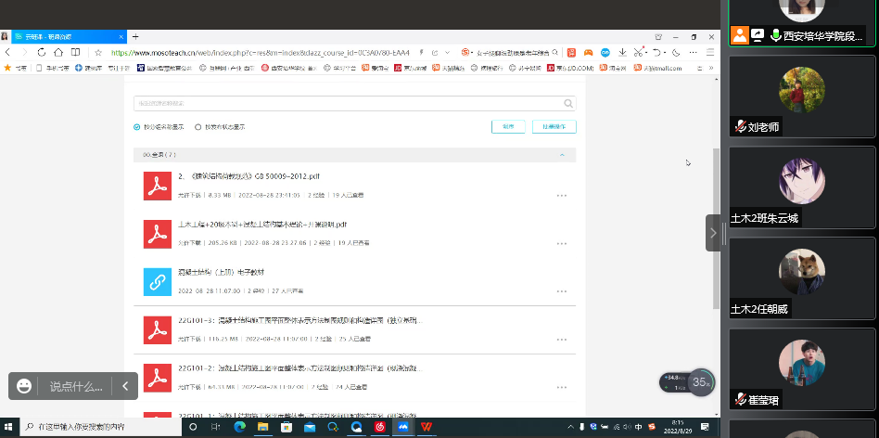Select the first display-mode radio button
The image size is (879, 438).
click(x=138, y=127)
